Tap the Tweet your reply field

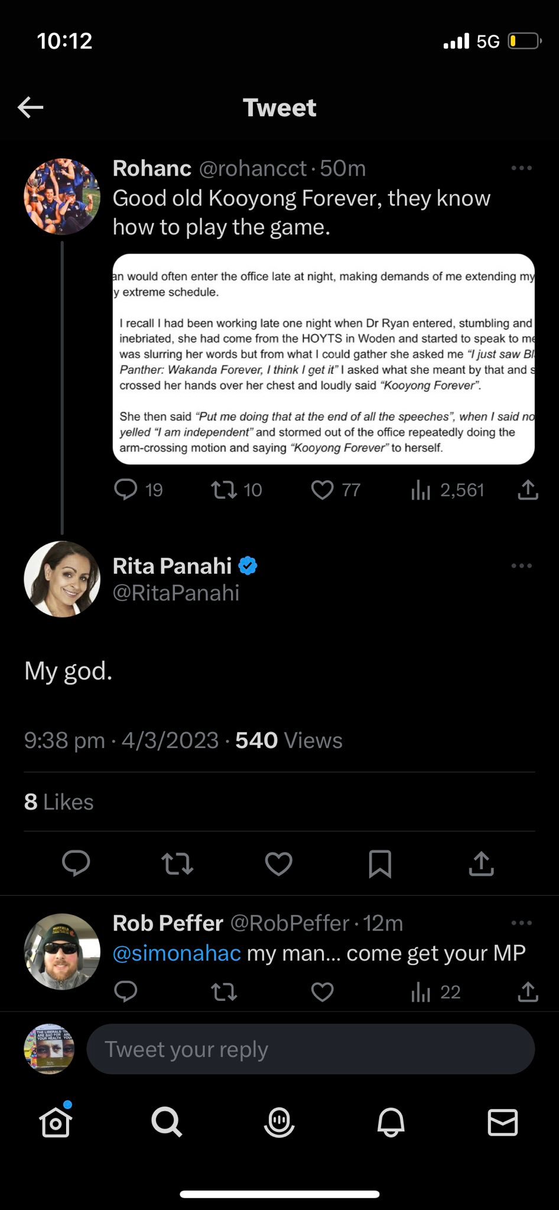310,1049
